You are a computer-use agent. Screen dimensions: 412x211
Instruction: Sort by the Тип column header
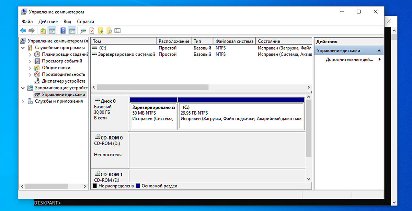(x=202, y=41)
